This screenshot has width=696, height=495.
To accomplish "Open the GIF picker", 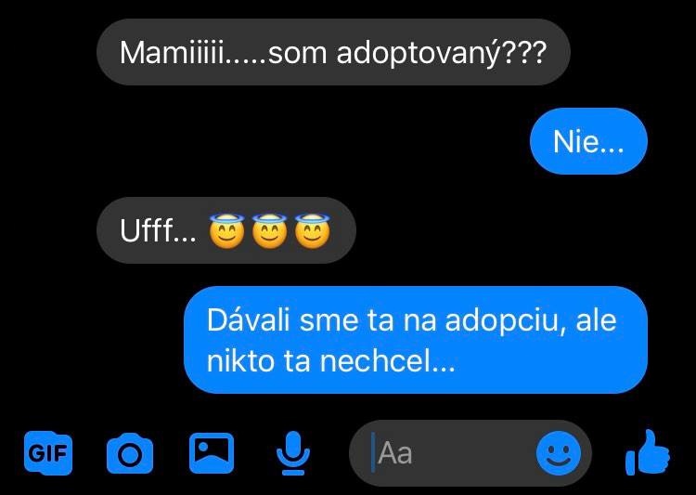I will pos(48,453).
